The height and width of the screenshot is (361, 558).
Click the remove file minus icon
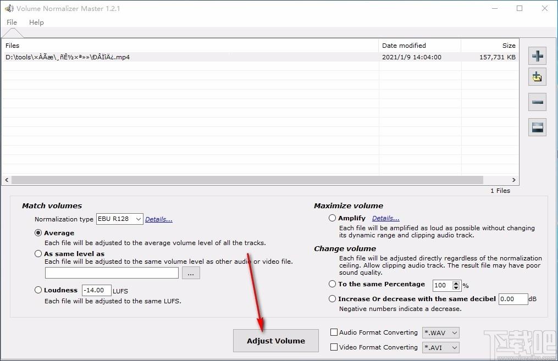[537, 102]
